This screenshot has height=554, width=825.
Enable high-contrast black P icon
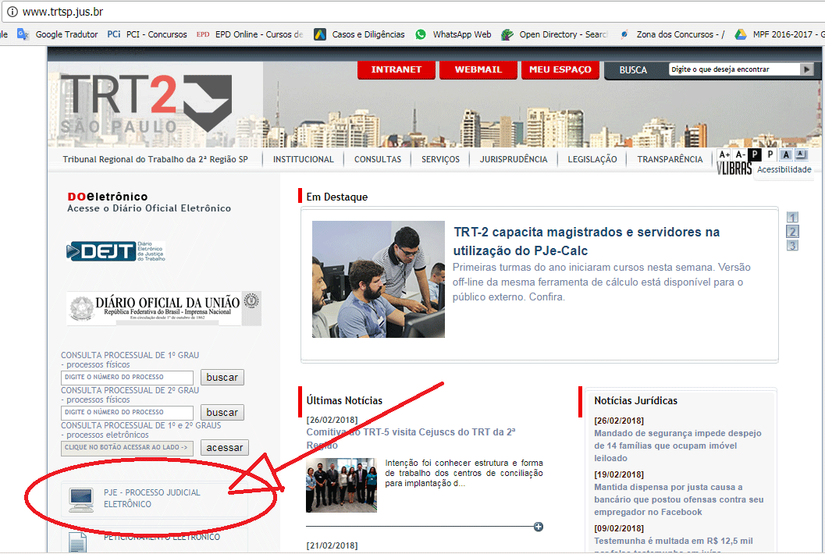755,154
